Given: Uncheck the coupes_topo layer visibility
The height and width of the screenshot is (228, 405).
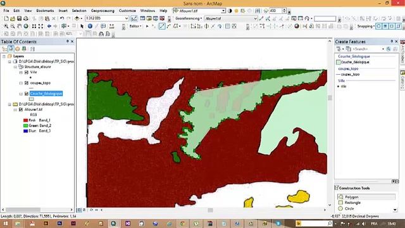Looking at the screenshot, I should tap(27, 83).
